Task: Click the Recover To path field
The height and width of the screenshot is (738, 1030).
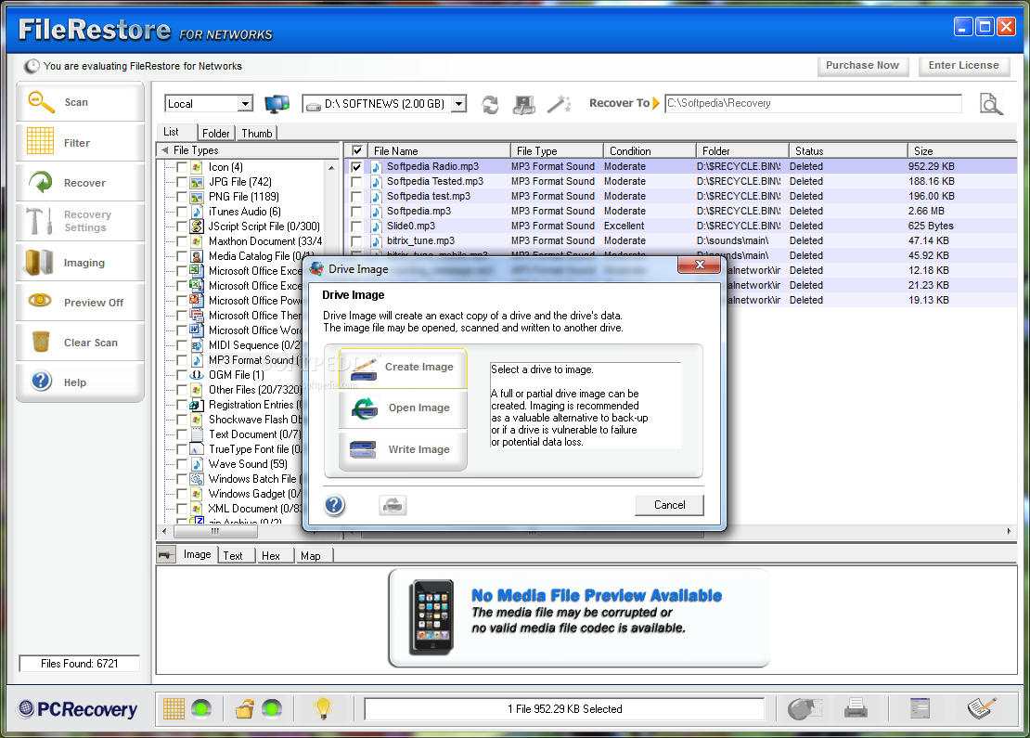Action: [x=813, y=103]
